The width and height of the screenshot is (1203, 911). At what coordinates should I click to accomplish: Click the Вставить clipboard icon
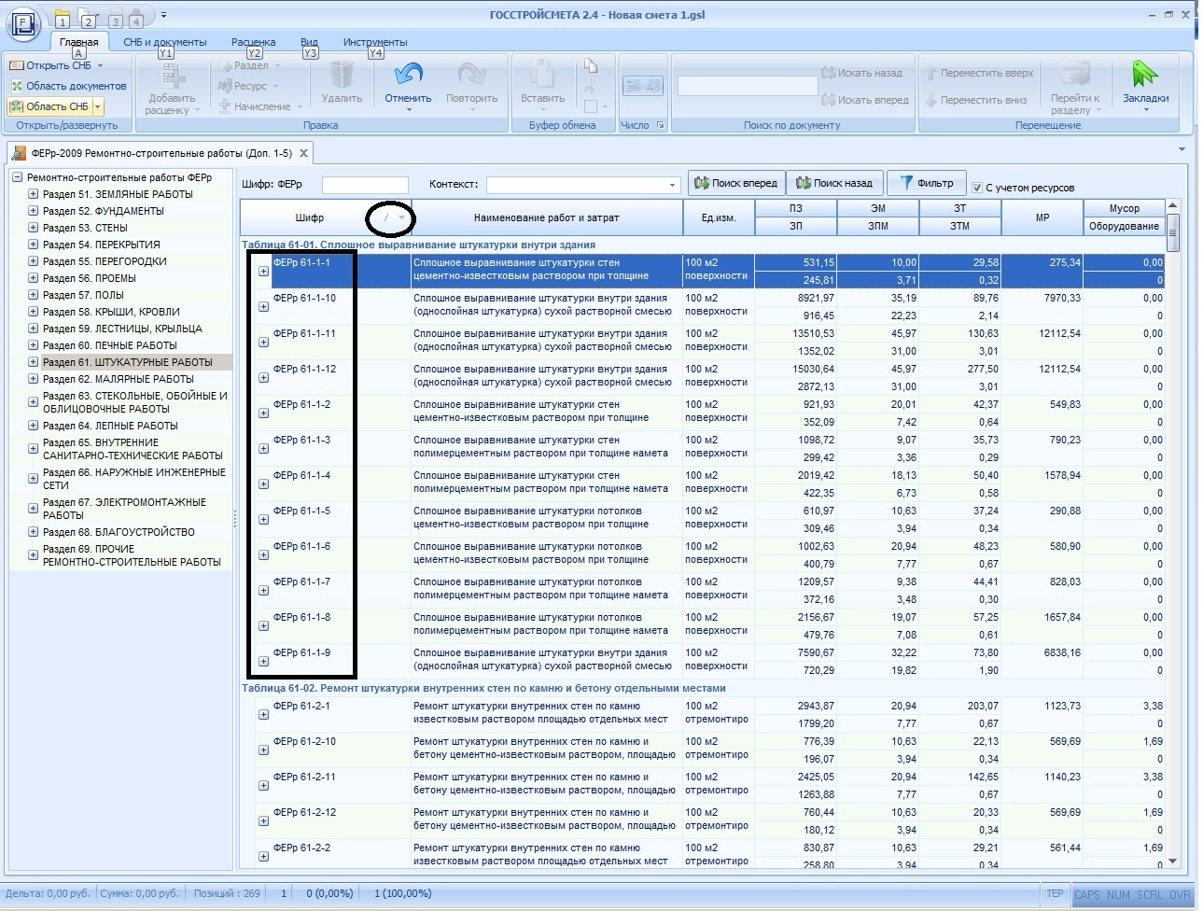coord(542,75)
